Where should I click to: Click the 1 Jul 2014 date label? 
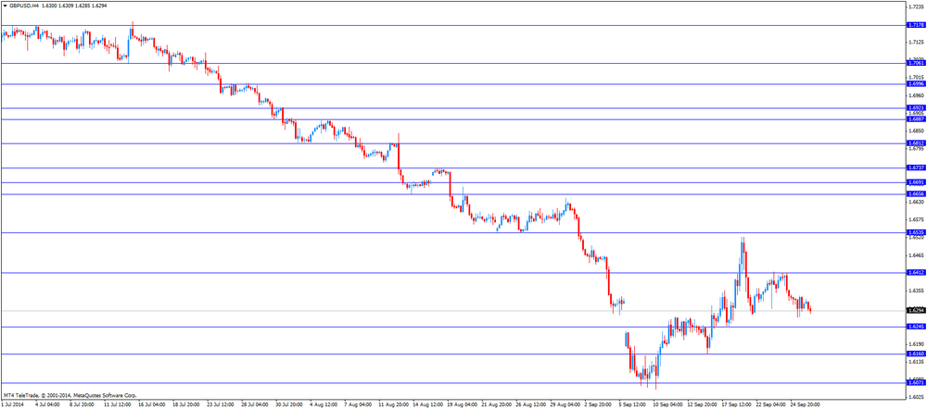[x=11, y=405]
